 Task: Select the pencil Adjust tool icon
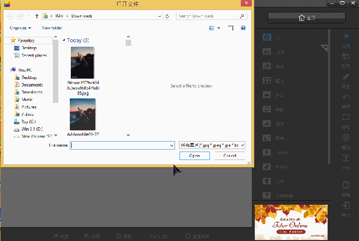(x=346, y=78)
